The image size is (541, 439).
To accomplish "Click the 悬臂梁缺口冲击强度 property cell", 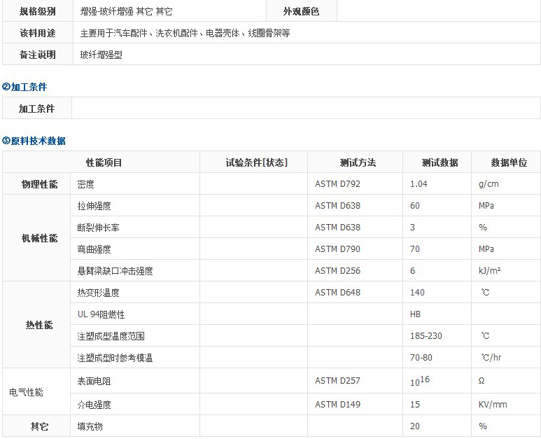I will pyautogui.click(x=115, y=270).
